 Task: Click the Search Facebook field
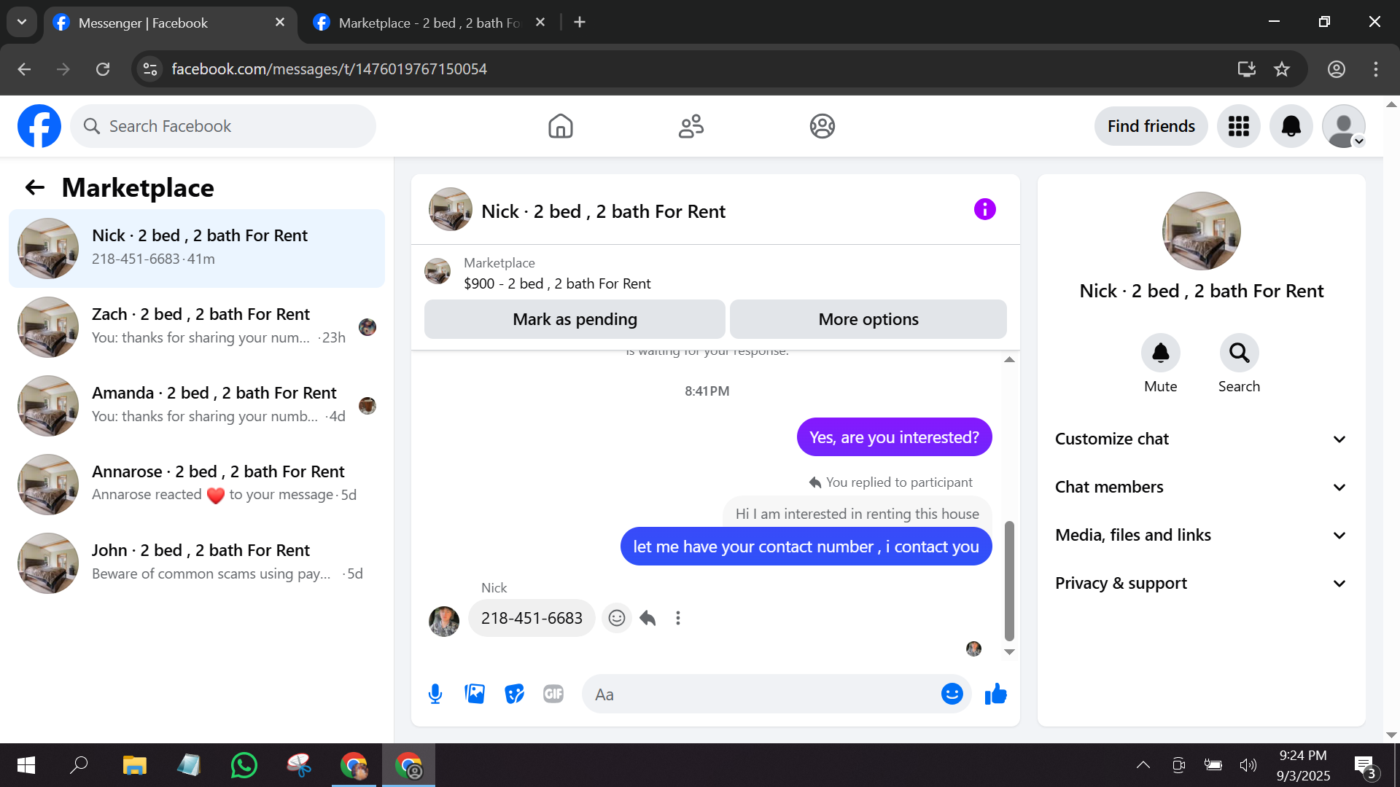pyautogui.click(x=223, y=126)
